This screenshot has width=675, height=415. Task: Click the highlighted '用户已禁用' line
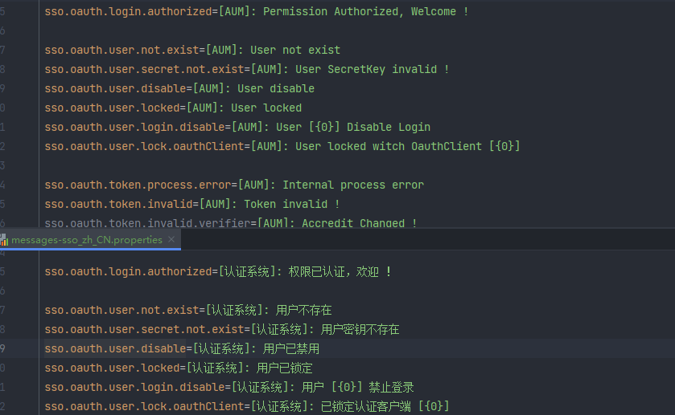[x=182, y=348]
